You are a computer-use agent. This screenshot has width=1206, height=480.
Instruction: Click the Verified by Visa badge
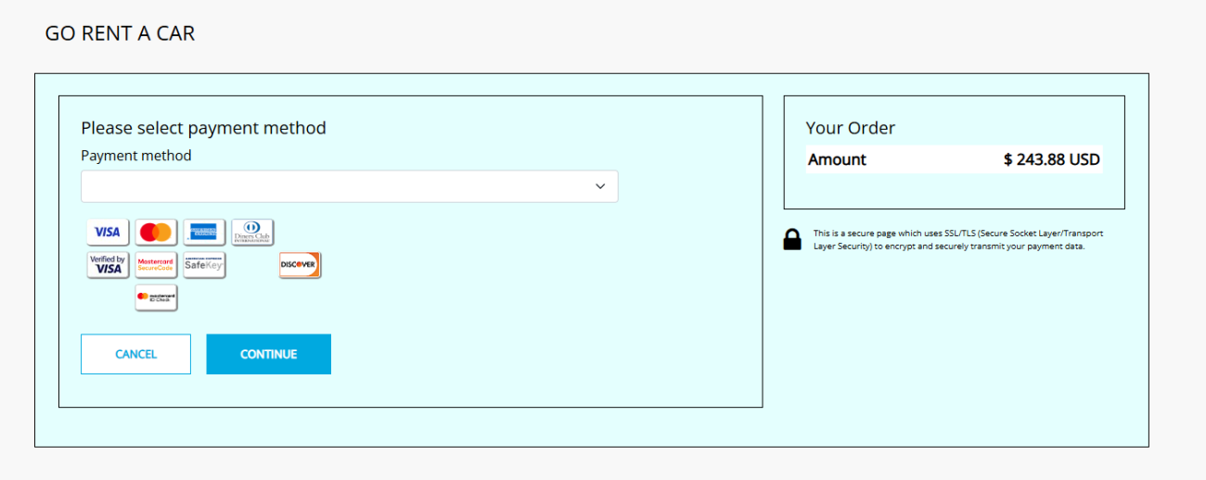coord(108,265)
